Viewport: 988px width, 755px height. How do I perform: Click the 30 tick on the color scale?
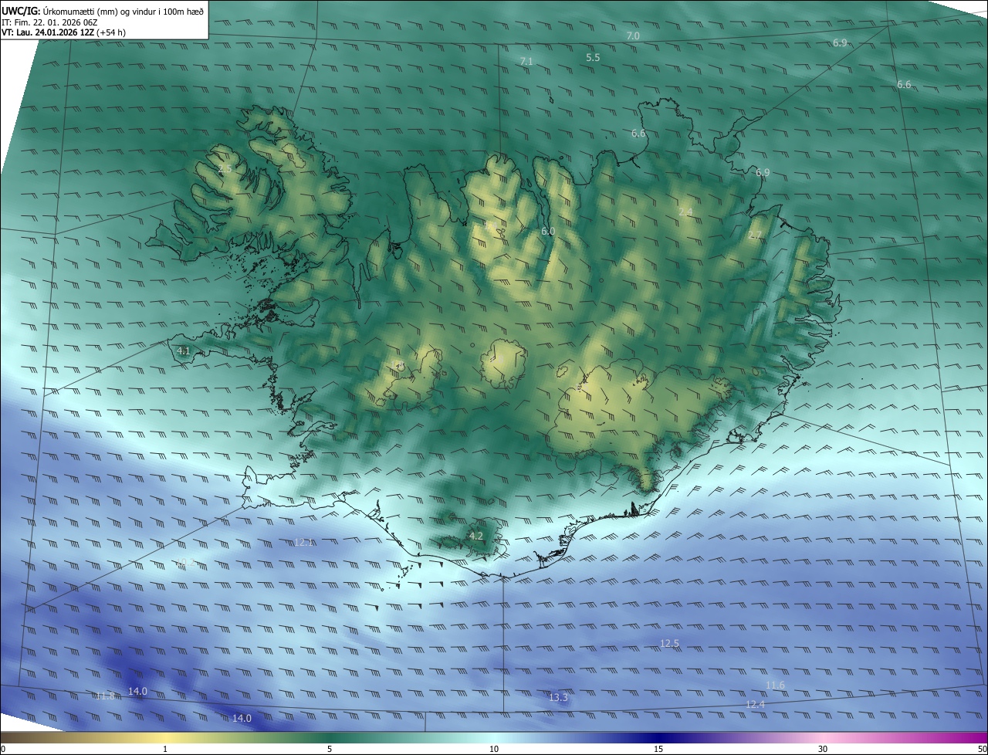tap(823, 750)
